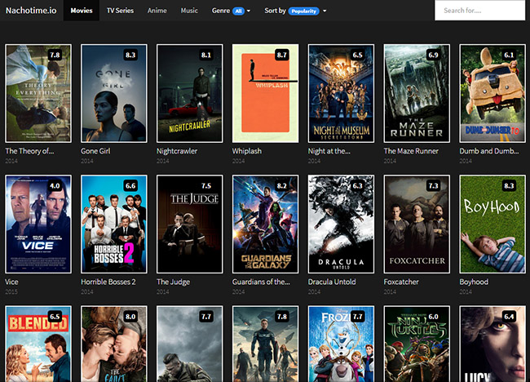Click the 'Vice' title text

[11, 282]
